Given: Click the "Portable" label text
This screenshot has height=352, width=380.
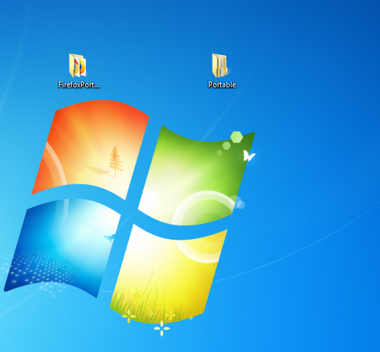Looking at the screenshot, I should coord(222,85).
